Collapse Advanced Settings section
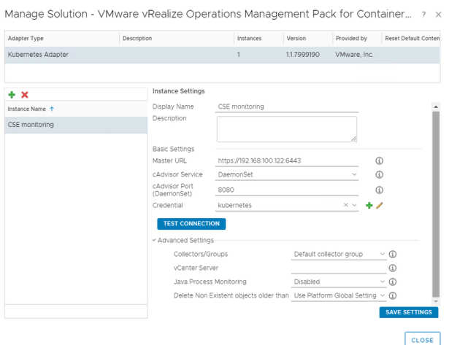 [x=154, y=240]
